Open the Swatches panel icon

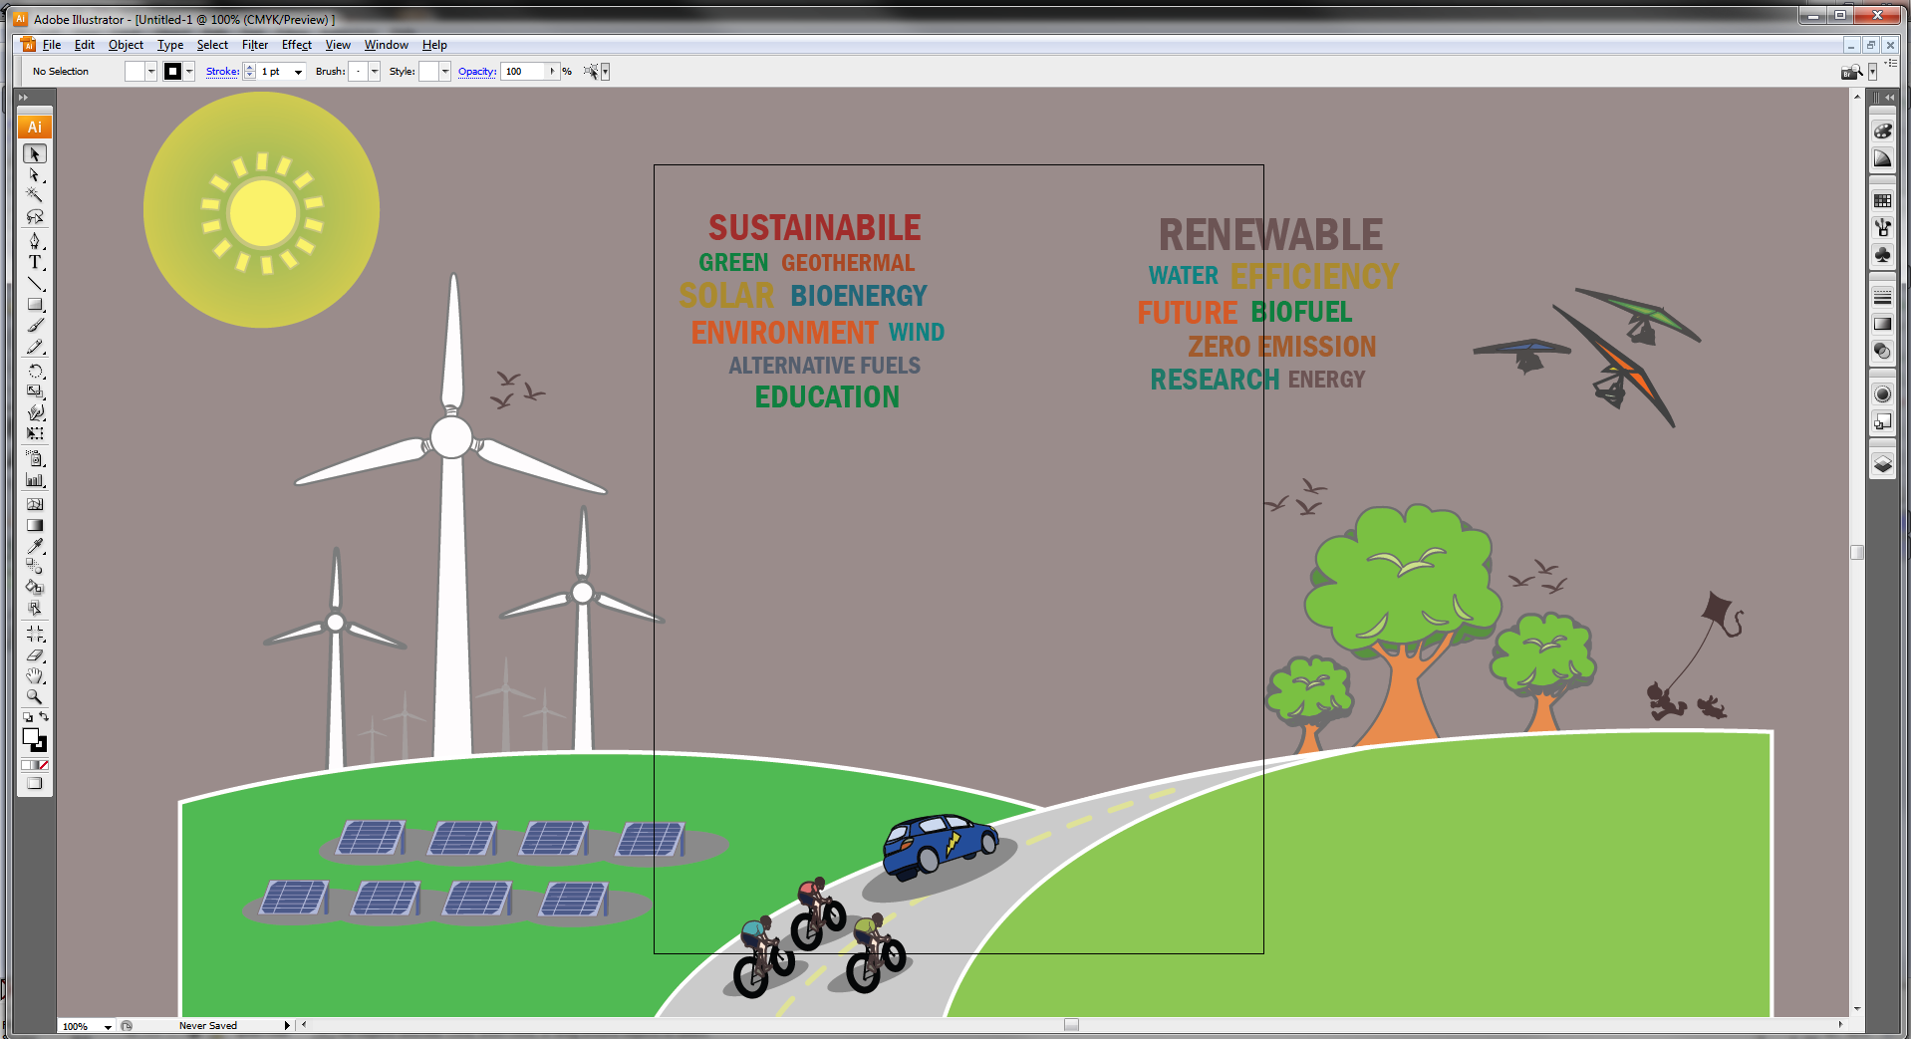click(x=1882, y=200)
